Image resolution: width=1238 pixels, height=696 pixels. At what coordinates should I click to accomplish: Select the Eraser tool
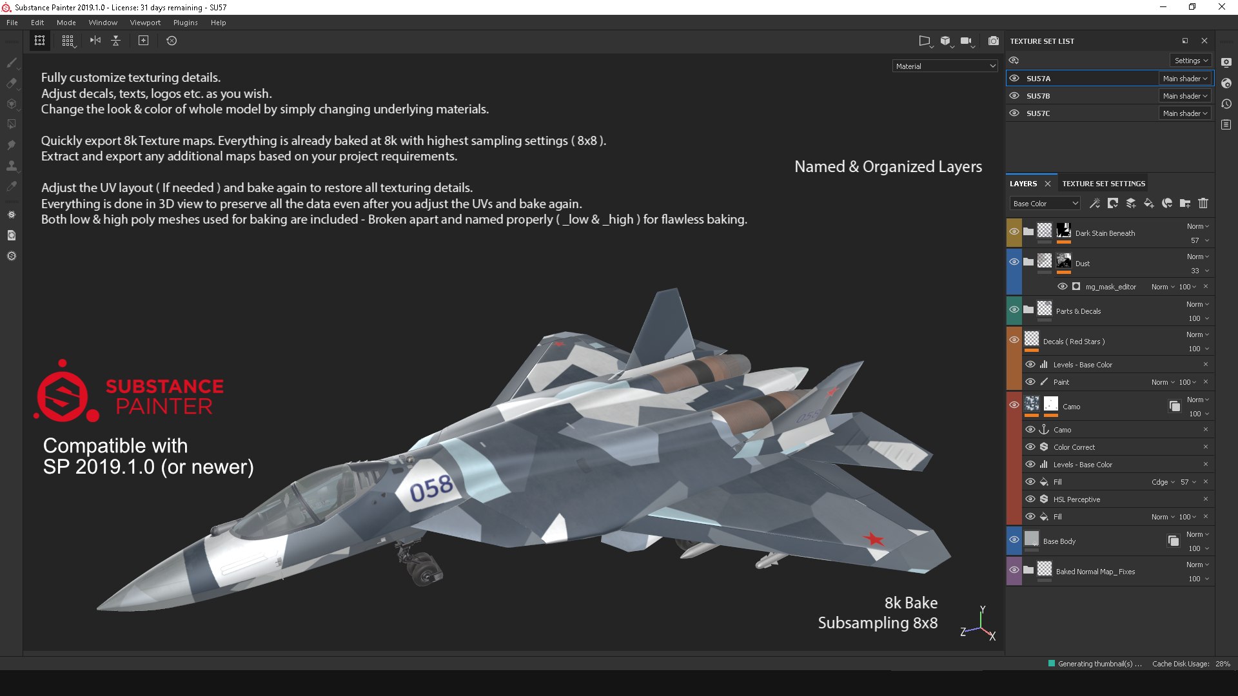tap(12, 83)
